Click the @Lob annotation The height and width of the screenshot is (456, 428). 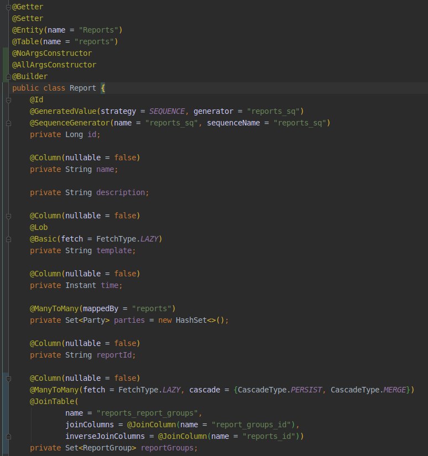(x=39, y=227)
